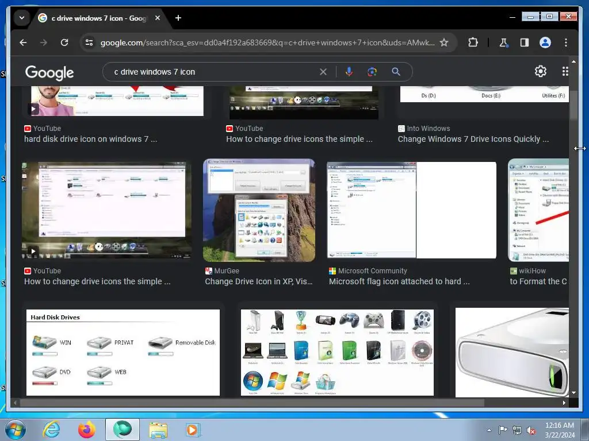Open 'Change Windows 7 Drive Icons Quickly' result
The image size is (589, 441).
tap(473, 139)
